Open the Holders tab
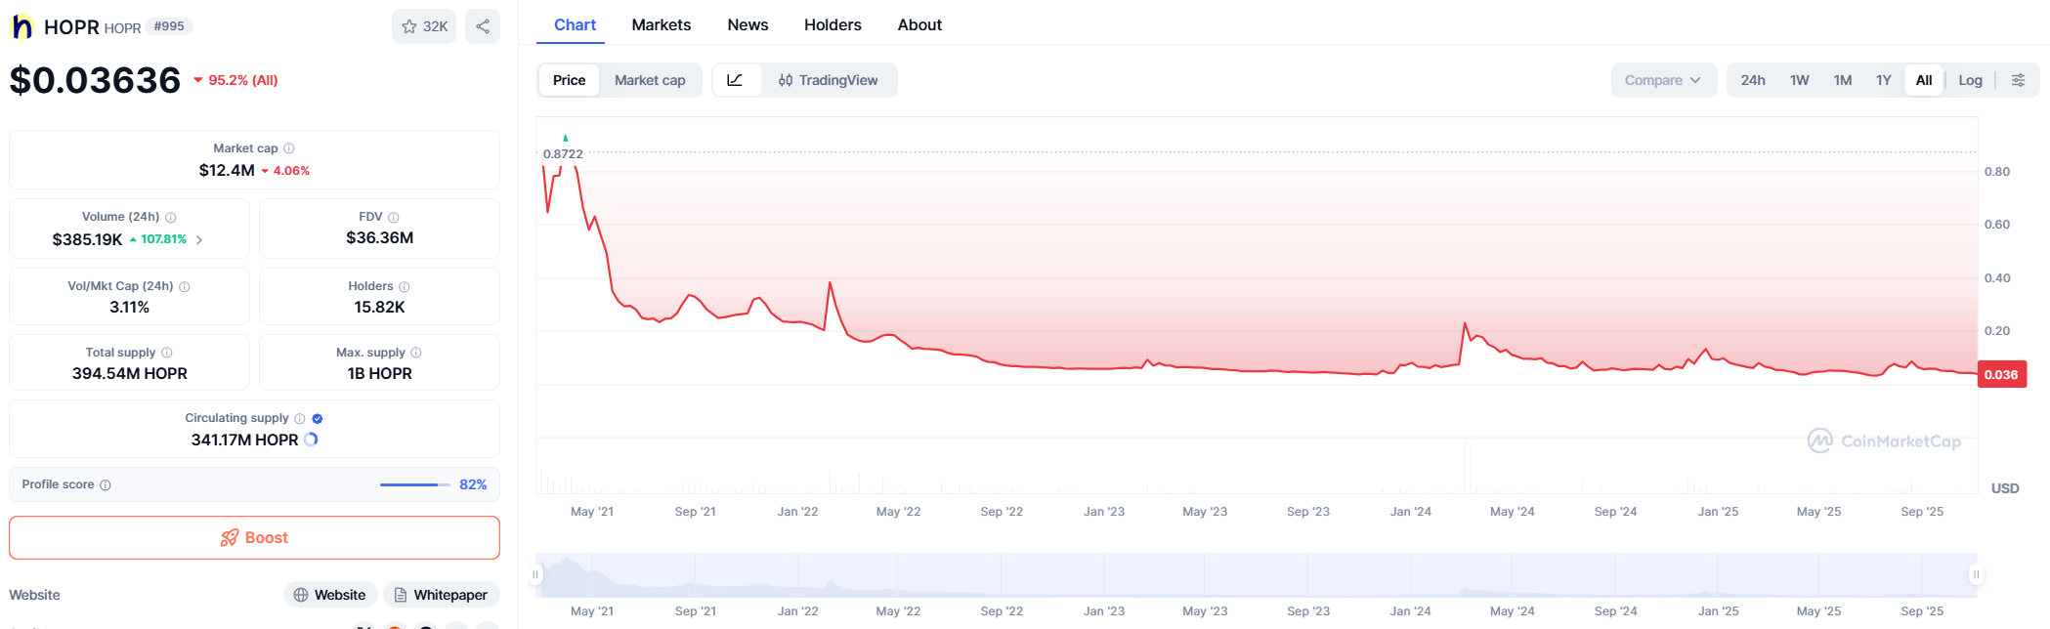Image resolution: width=2050 pixels, height=629 pixels. pyautogui.click(x=833, y=24)
